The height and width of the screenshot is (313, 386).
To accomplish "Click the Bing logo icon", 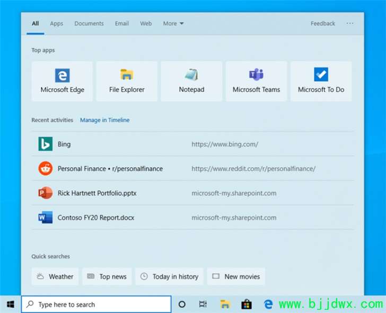I will pos(46,144).
